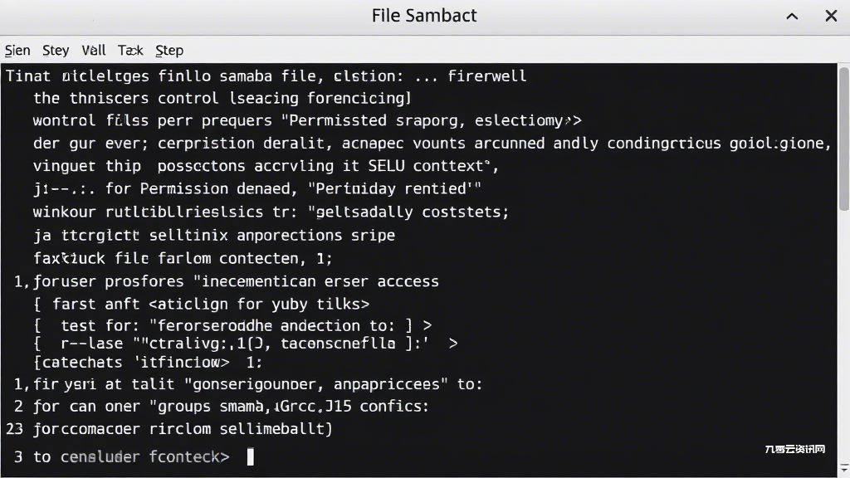Open the Step menu
This screenshot has width=850, height=478.
(x=169, y=51)
